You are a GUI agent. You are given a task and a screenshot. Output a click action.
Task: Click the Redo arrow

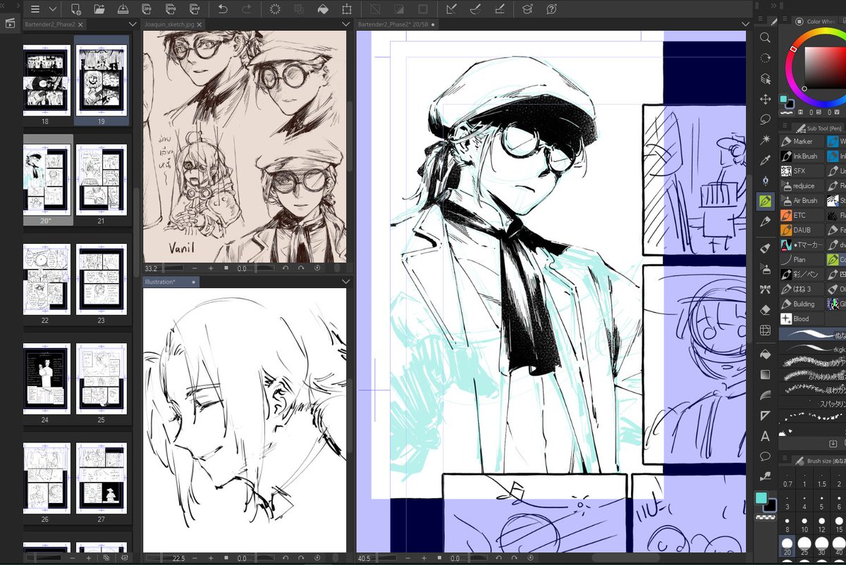[x=246, y=9]
